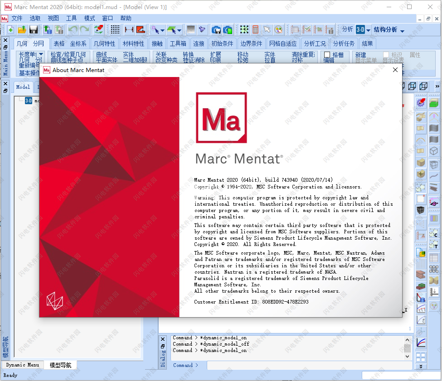442x381 pixels.
Task: Expand the selection arrow tool dropdown
Action: pyautogui.click(x=162, y=30)
